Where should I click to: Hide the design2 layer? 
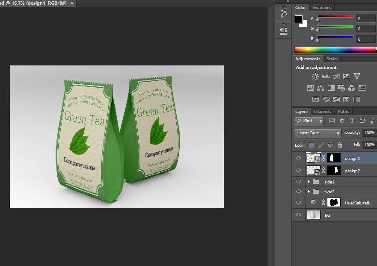[299, 171]
